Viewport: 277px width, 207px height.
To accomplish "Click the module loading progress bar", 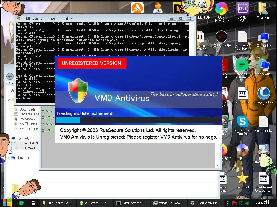I will (138, 120).
